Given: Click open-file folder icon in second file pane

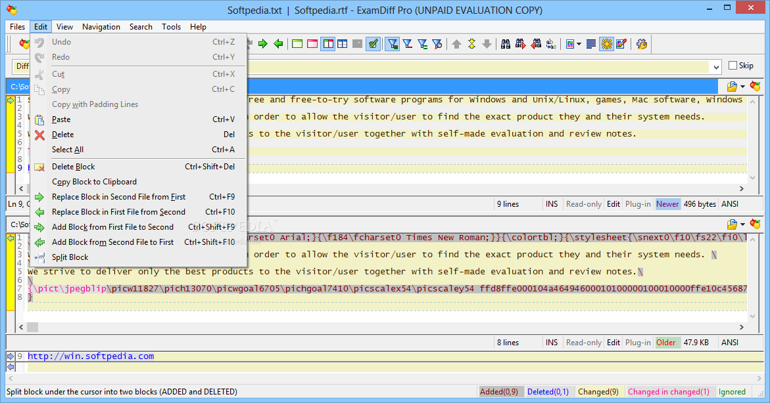Looking at the screenshot, I should click(732, 224).
